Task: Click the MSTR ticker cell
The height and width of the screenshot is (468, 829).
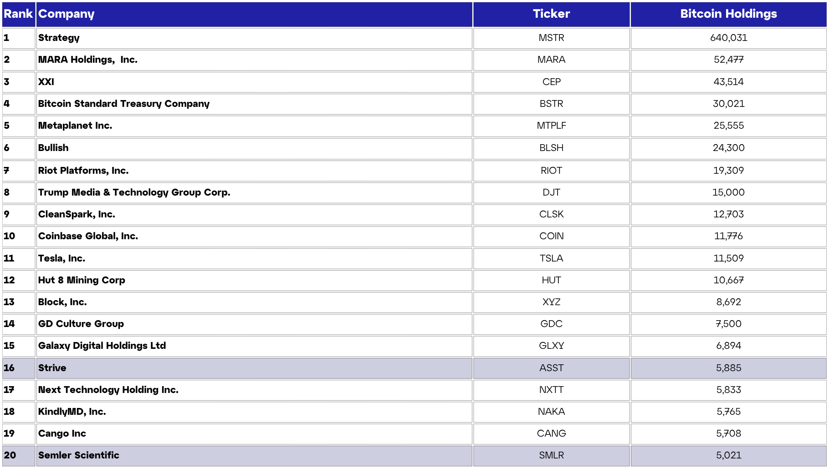Action: point(551,38)
